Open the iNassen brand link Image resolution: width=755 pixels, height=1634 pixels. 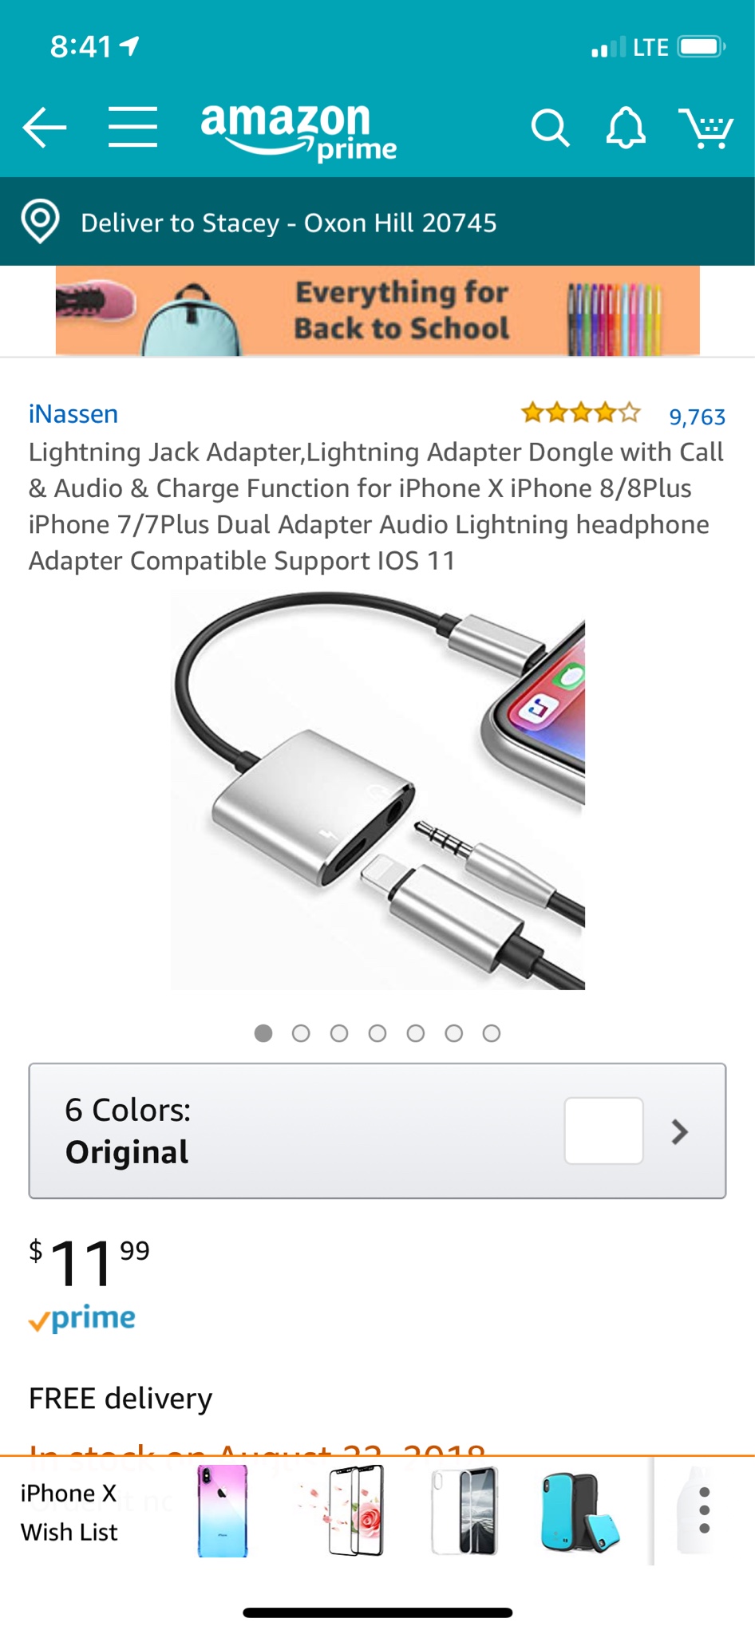pyautogui.click(x=73, y=414)
